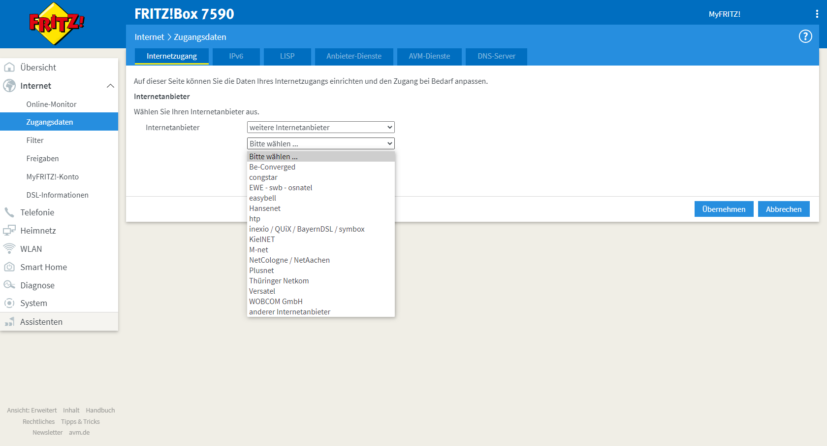827x446 pixels.
Task: Click the Telefonie phone icon
Action: [x=9, y=212]
